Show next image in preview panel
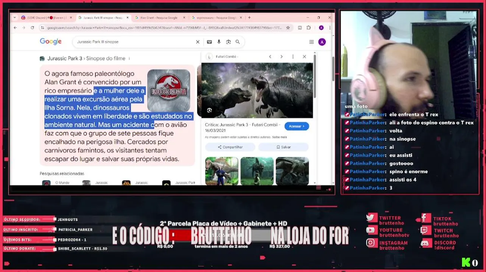The image size is (486, 272). (x=281, y=57)
